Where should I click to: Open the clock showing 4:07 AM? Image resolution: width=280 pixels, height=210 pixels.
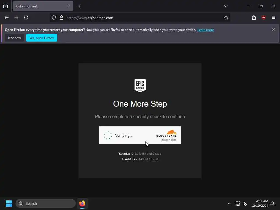260,203
